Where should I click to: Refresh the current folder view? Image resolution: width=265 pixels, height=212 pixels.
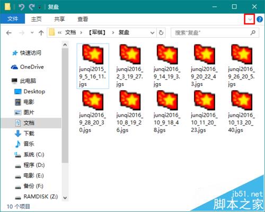pos(161,33)
